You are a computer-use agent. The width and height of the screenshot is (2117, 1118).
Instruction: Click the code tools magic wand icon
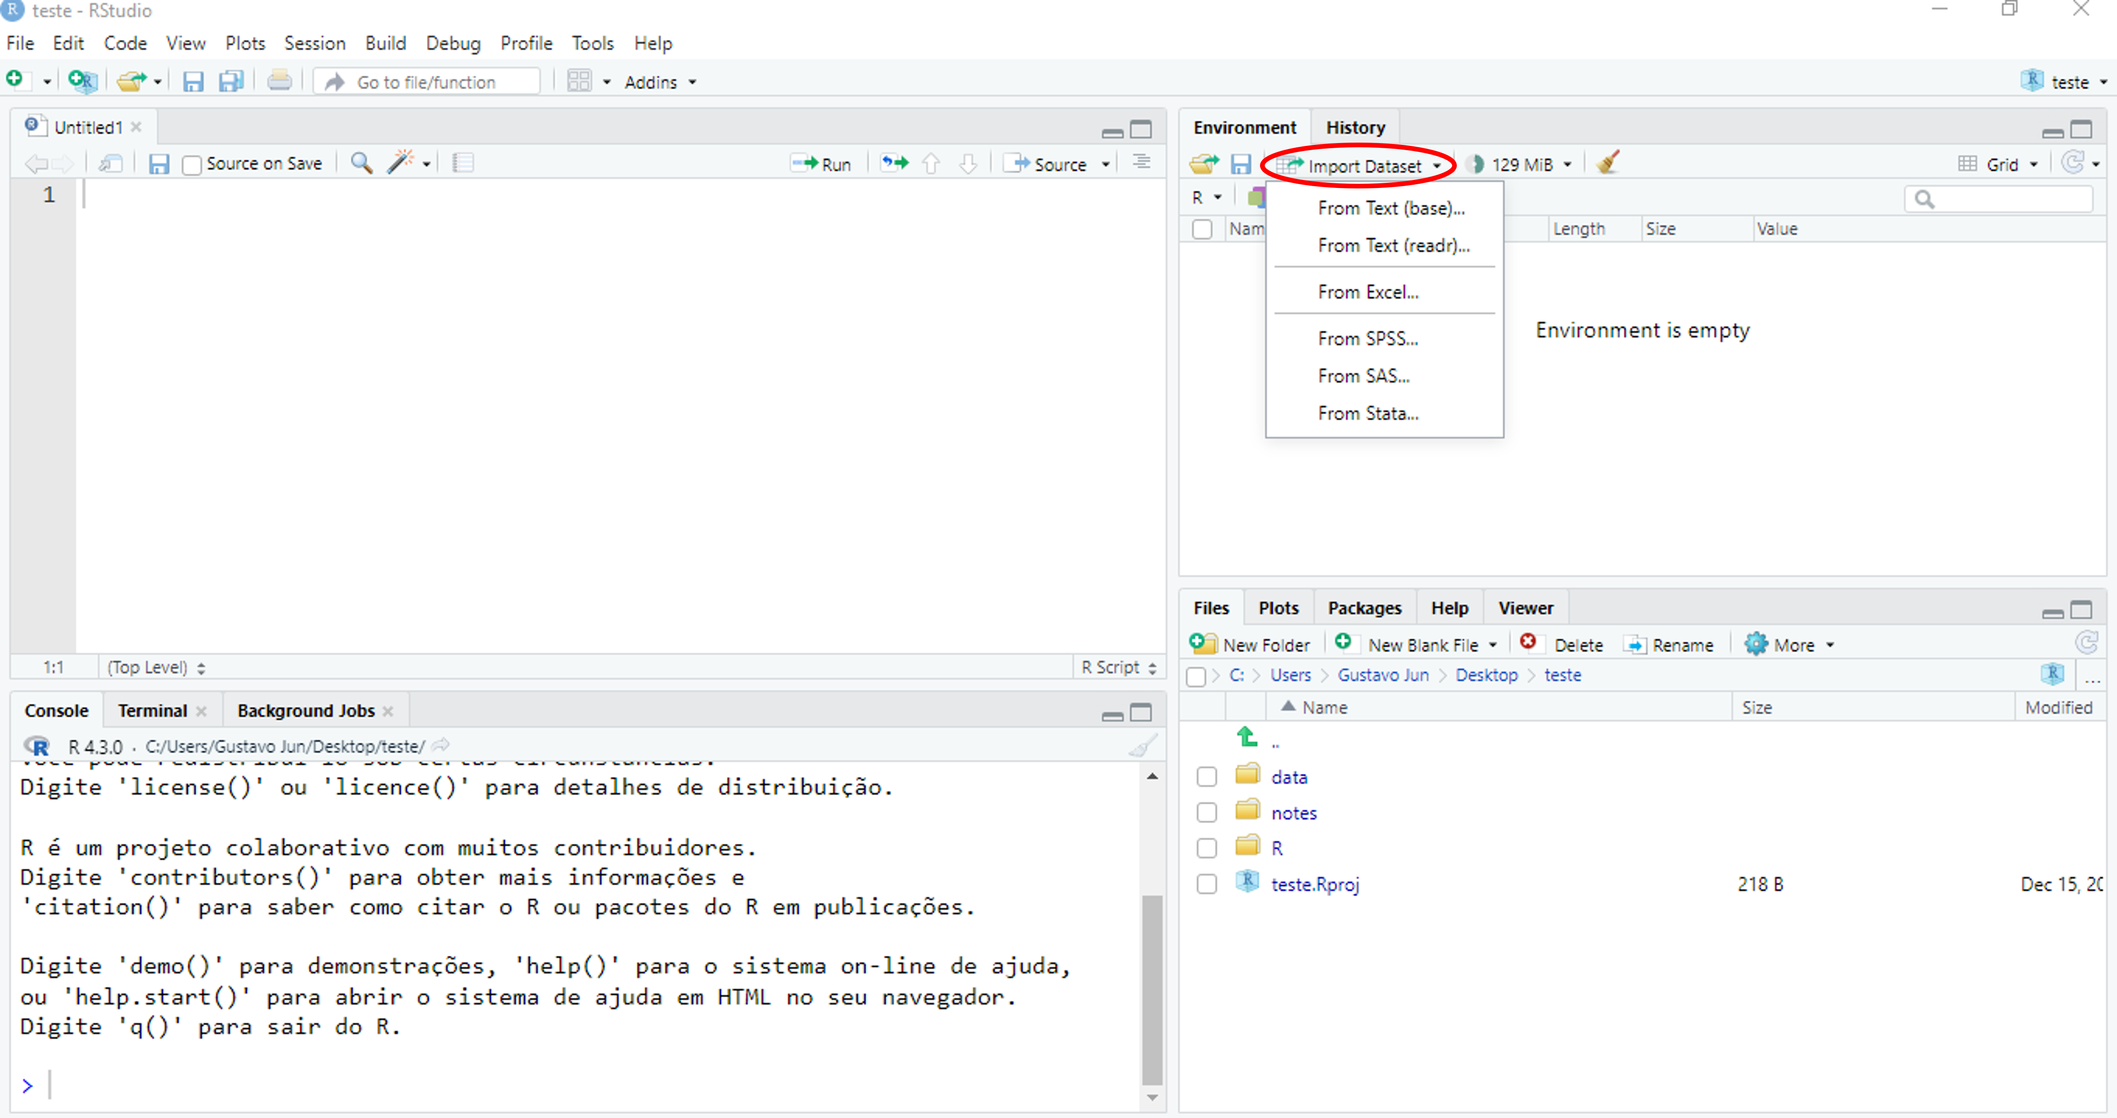point(400,162)
